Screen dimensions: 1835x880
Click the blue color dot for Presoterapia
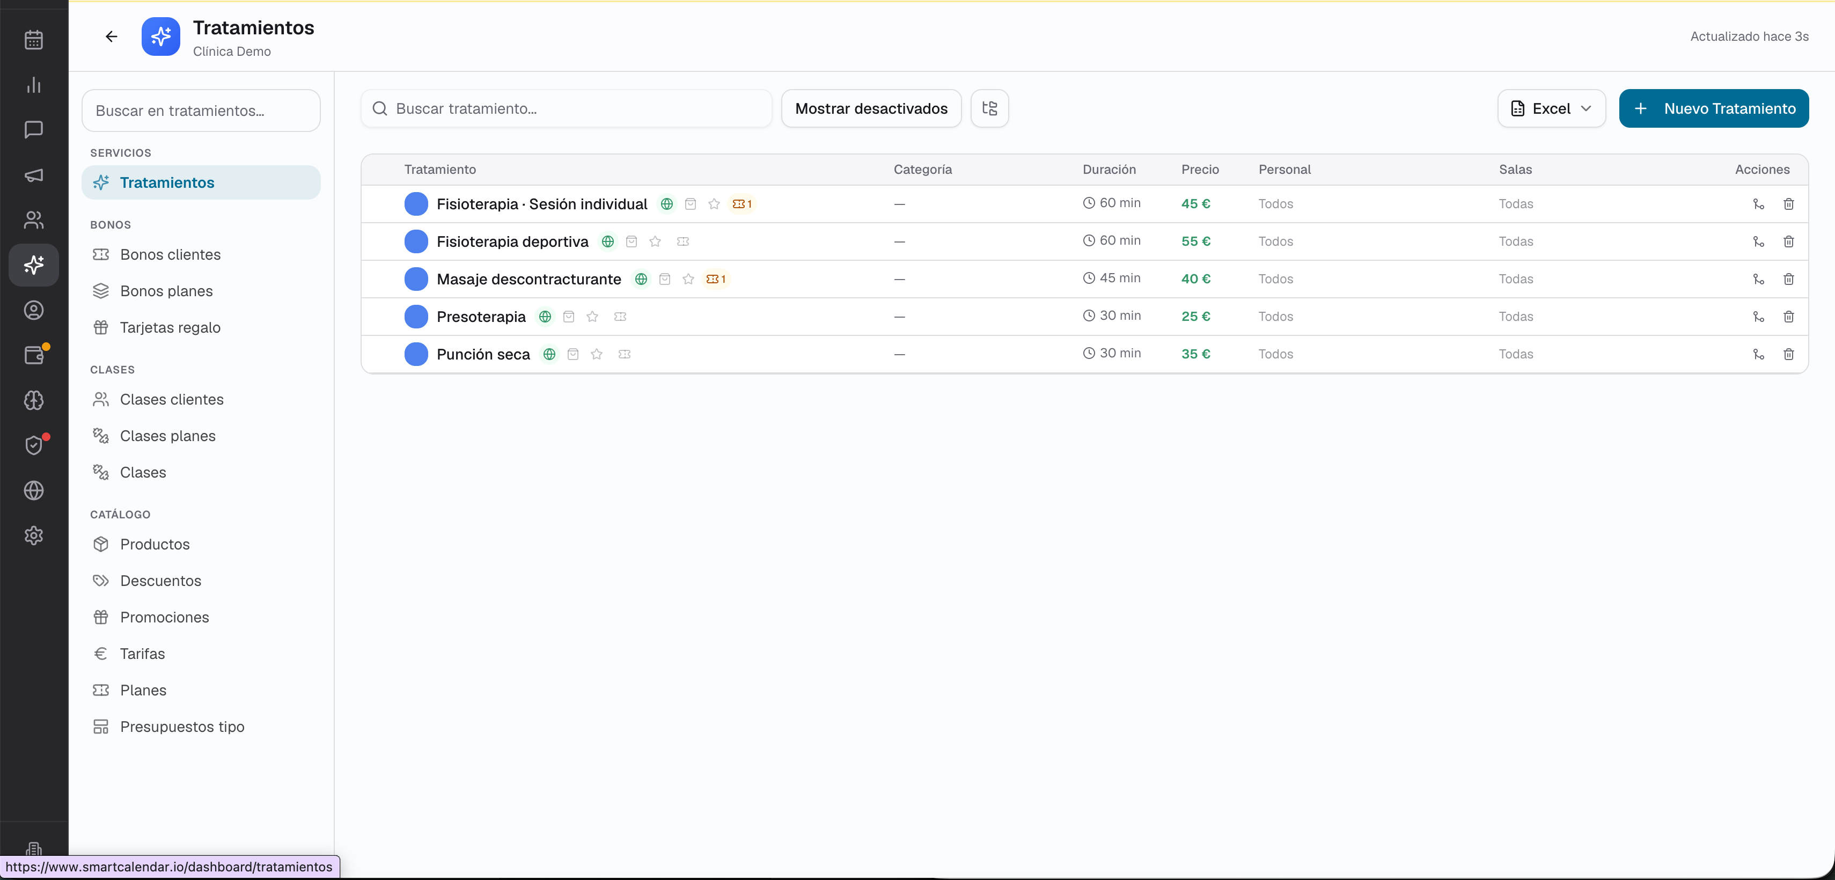[x=416, y=317]
